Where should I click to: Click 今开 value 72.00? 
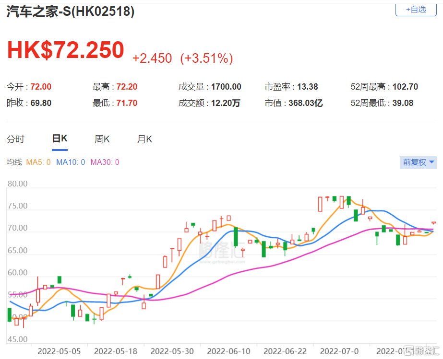point(41,87)
